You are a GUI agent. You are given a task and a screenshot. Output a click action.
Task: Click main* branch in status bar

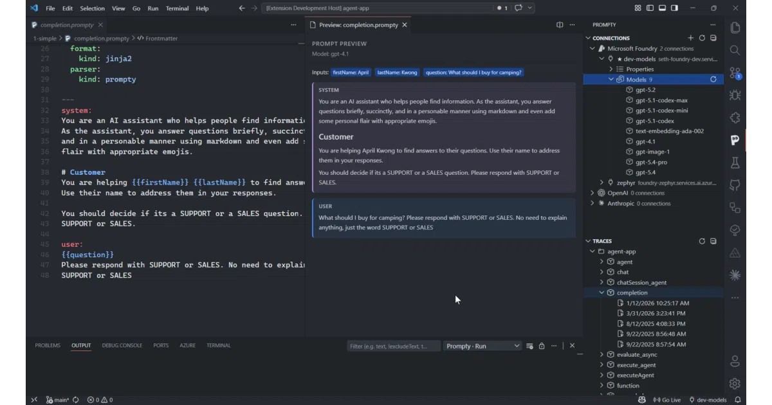(x=57, y=400)
